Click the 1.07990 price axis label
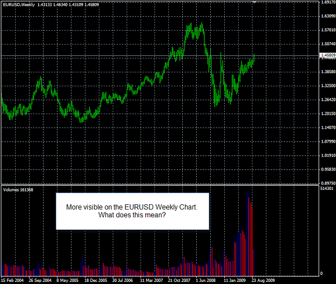This screenshot has height=284, width=336. point(328,141)
